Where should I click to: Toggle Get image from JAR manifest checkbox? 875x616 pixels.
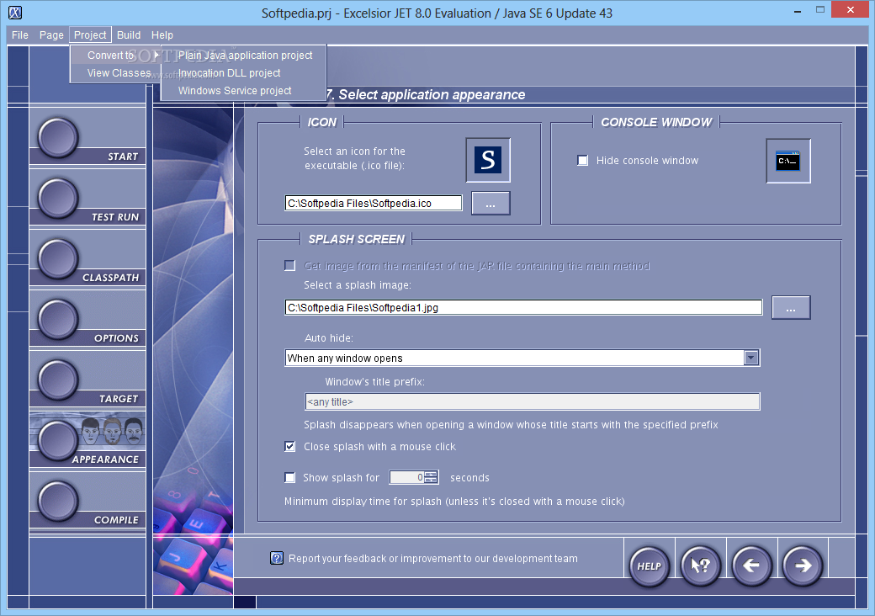(x=289, y=266)
